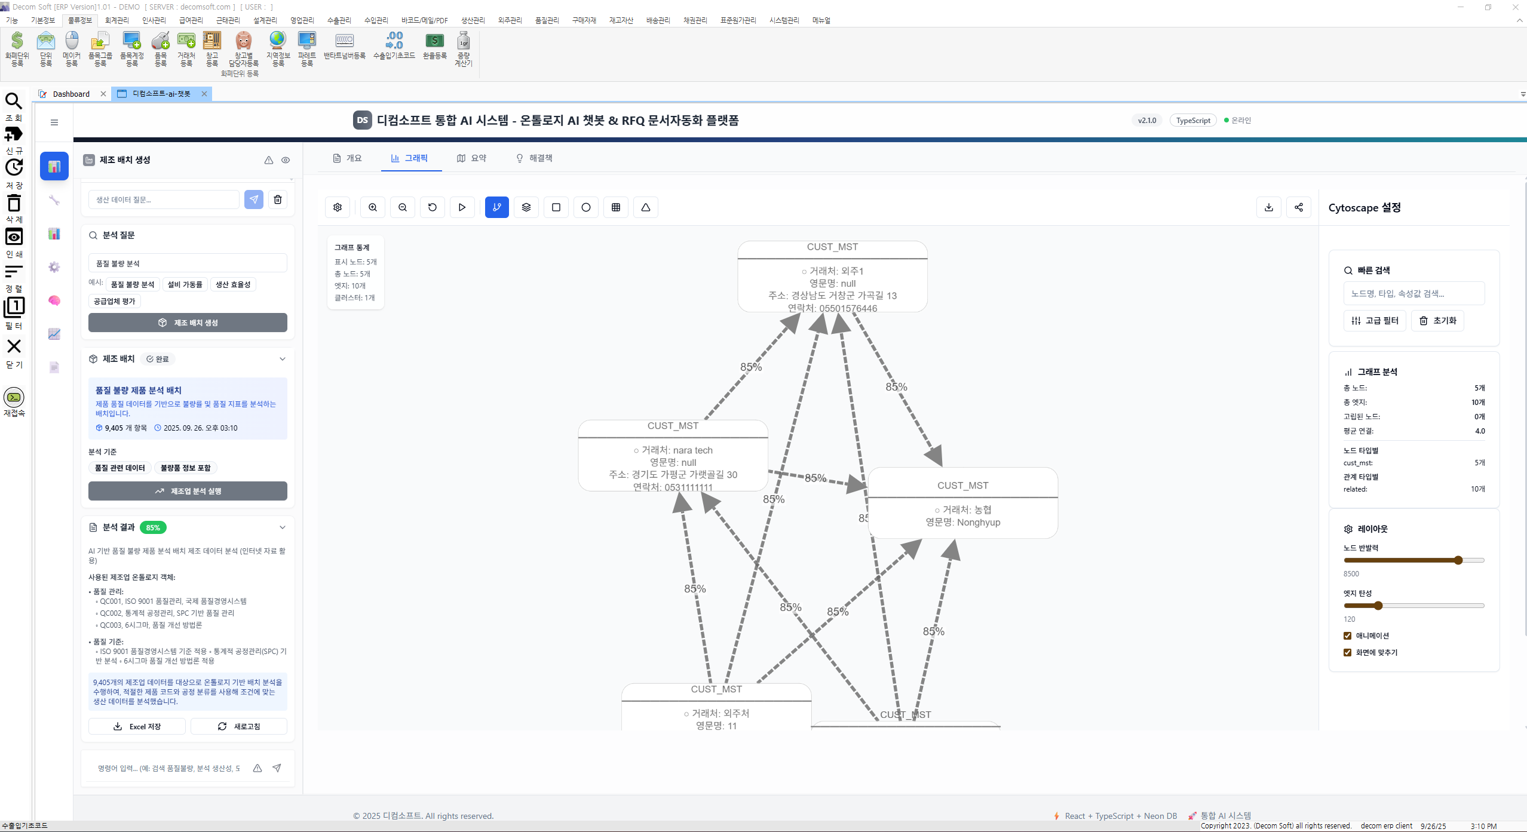Click the zoom in graph icon

pos(373,207)
